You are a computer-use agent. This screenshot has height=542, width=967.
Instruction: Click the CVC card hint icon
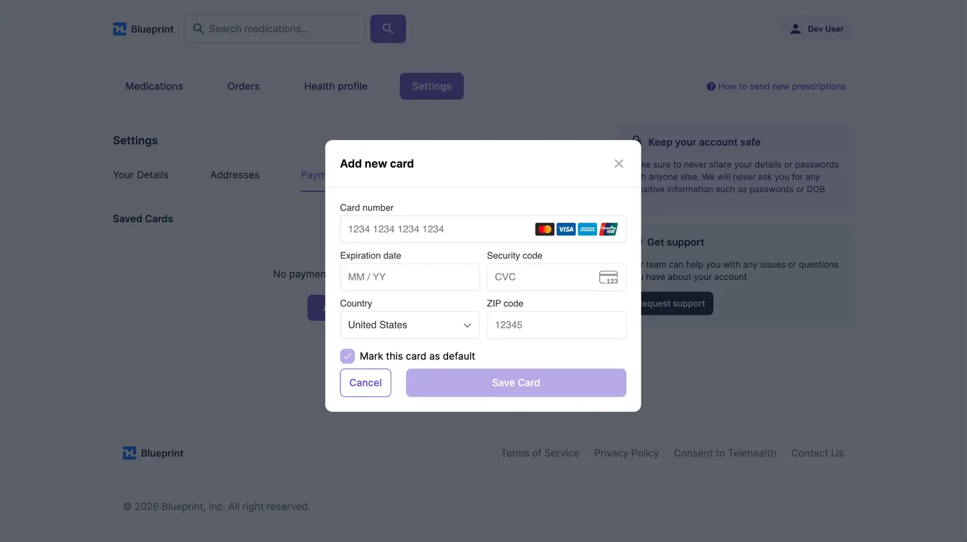click(609, 277)
